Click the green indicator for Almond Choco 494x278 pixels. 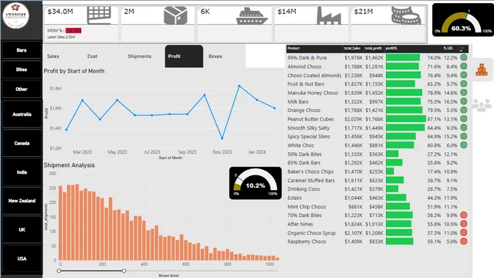(463, 66)
